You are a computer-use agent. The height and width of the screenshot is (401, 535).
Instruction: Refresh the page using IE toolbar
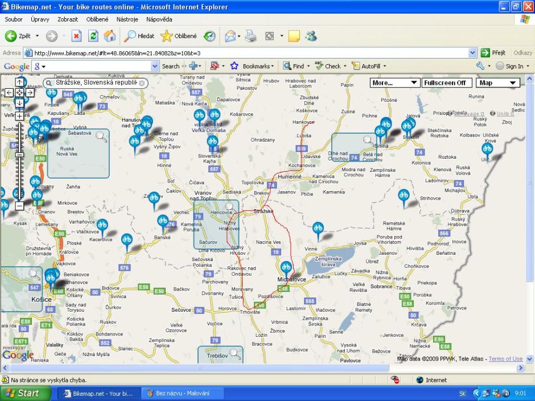click(93, 36)
